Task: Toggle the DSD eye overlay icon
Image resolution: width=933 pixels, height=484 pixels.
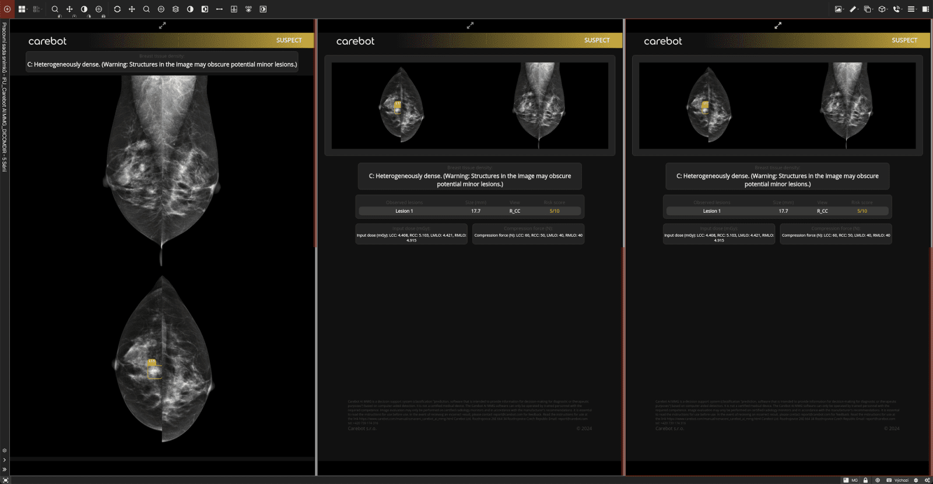Action: tap(248, 9)
